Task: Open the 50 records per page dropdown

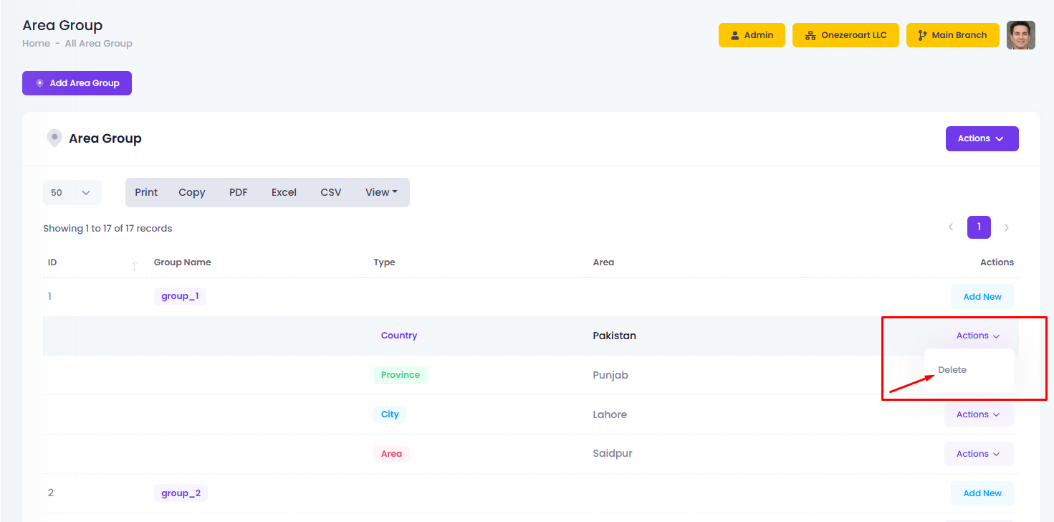Action: coord(72,193)
